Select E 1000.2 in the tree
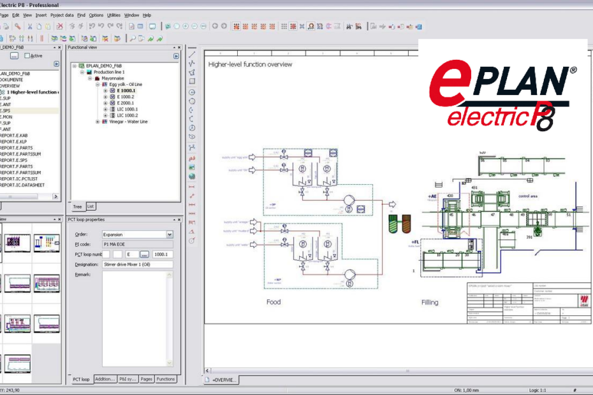593x395 pixels. [126, 97]
